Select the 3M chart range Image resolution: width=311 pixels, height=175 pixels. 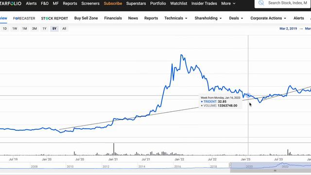35,29
